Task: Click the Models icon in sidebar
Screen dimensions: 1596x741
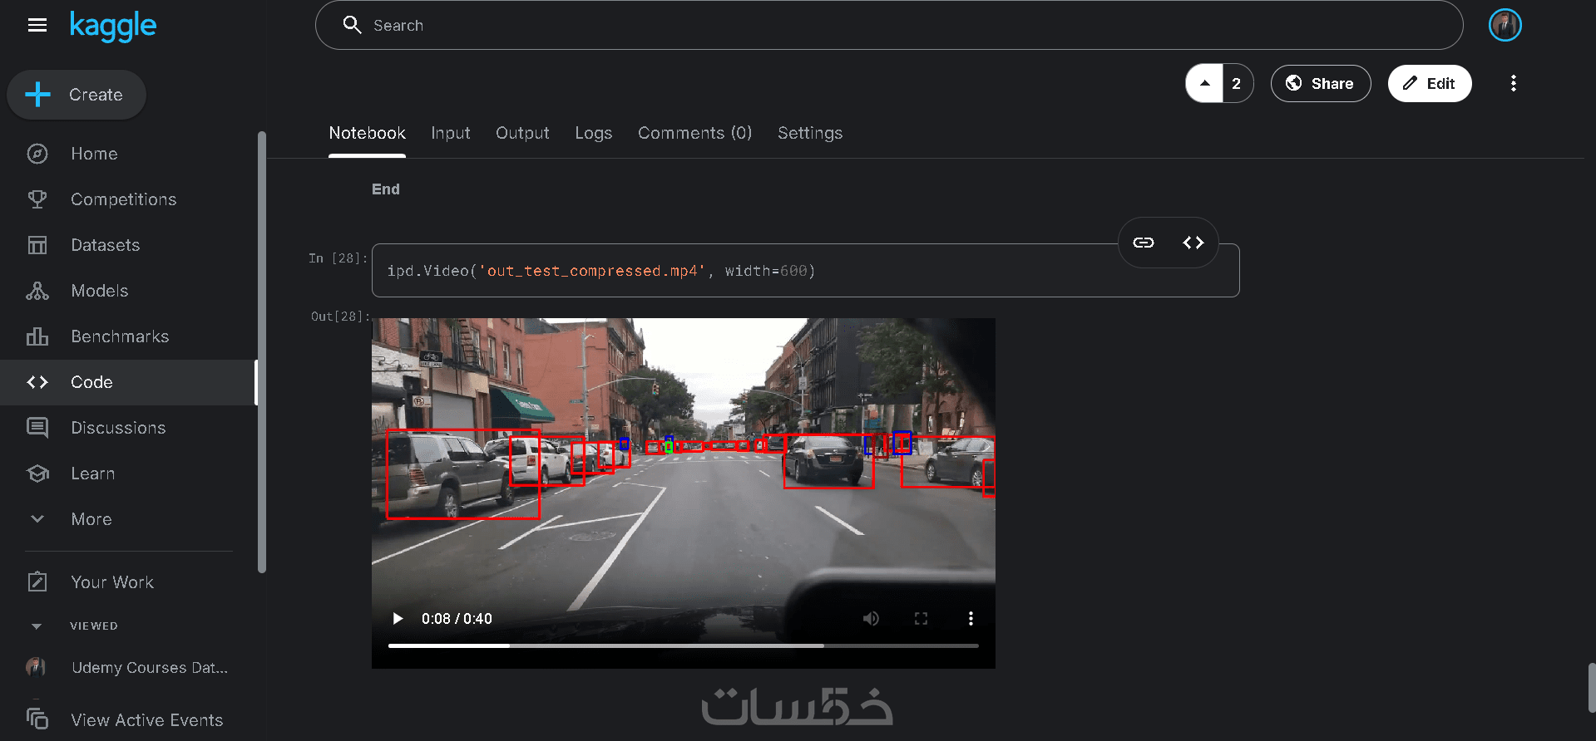Action: [x=37, y=291]
